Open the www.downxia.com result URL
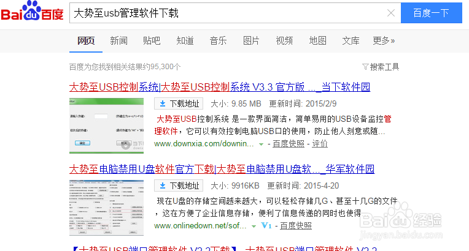Viewport: 469px width, 251px height. point(204,143)
